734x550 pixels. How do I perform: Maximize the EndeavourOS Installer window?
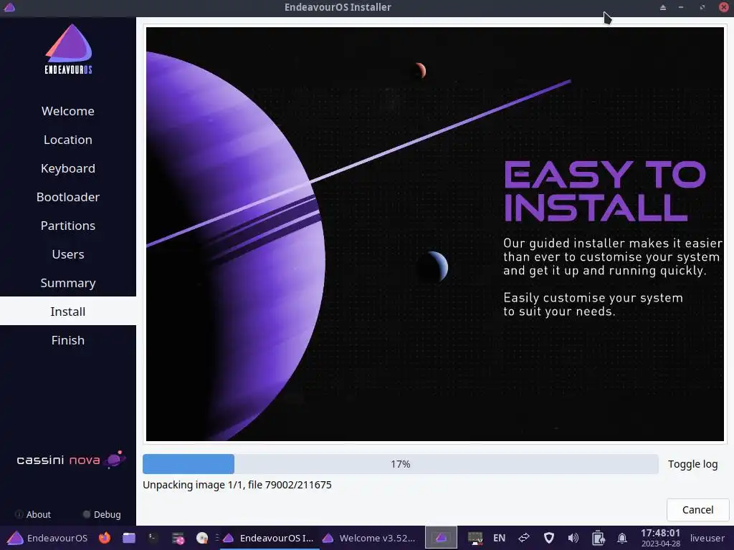click(x=702, y=7)
